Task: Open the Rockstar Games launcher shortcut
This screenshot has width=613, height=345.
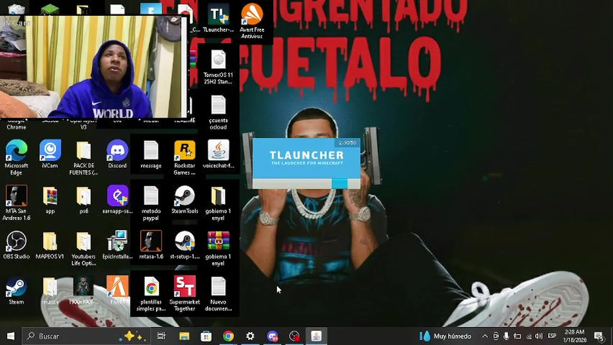Action: 185,158
